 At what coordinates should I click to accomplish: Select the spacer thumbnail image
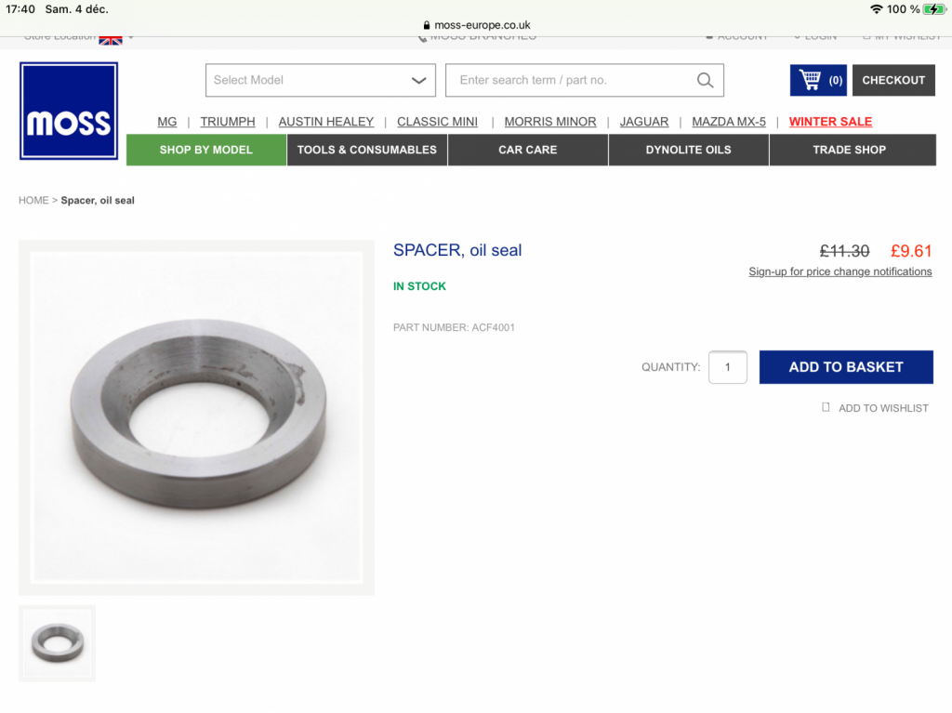click(57, 643)
